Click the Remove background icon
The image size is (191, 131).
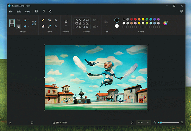click(x=18, y=26)
